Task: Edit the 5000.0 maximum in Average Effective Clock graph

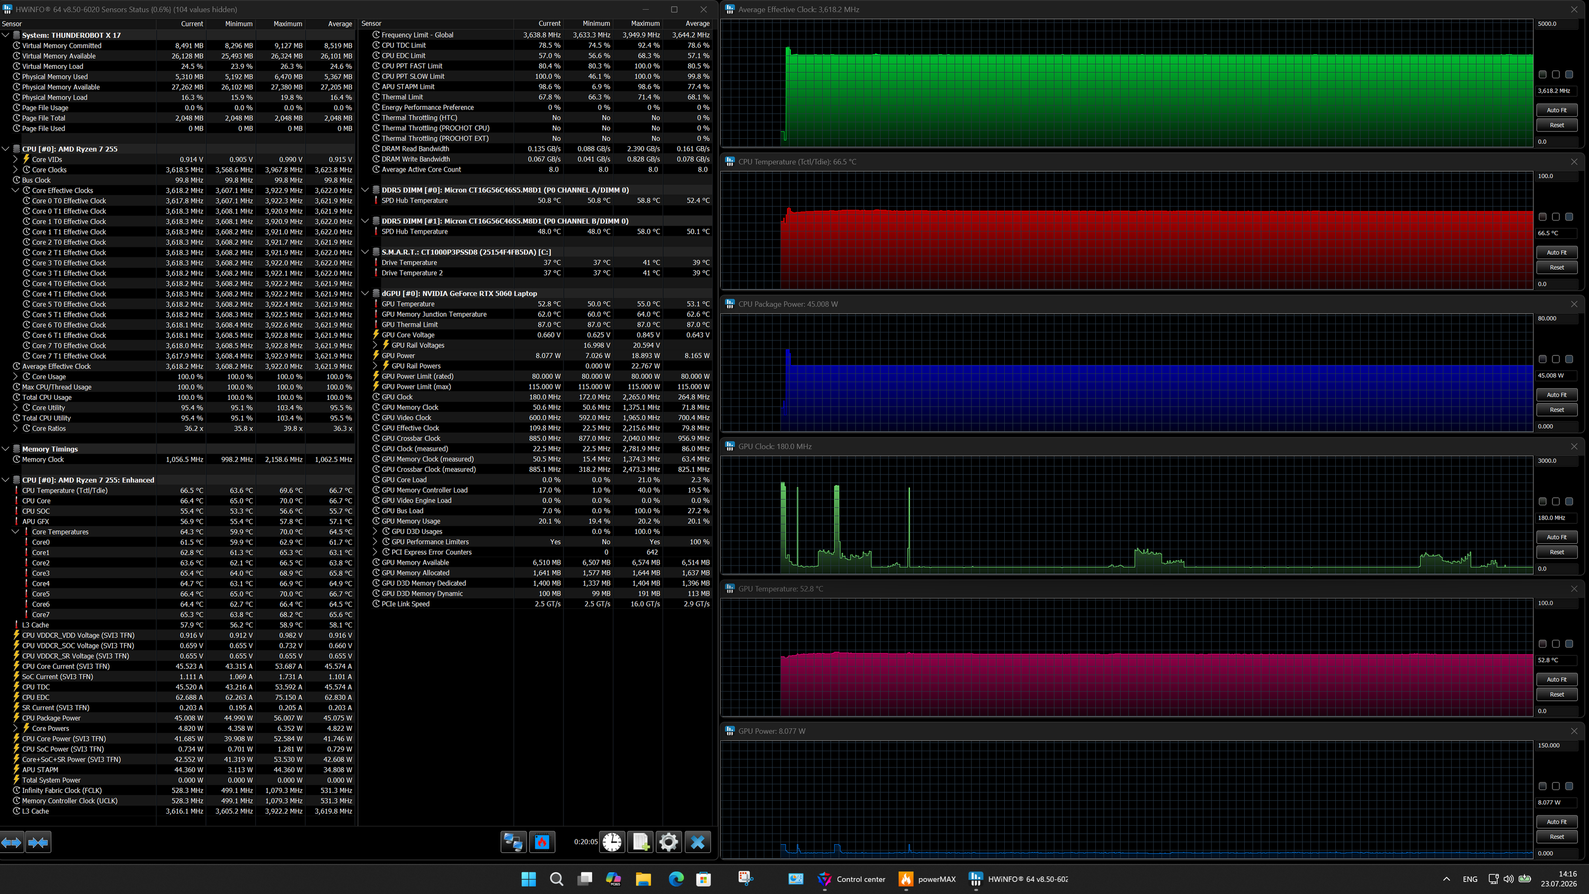Action: [x=1556, y=23]
